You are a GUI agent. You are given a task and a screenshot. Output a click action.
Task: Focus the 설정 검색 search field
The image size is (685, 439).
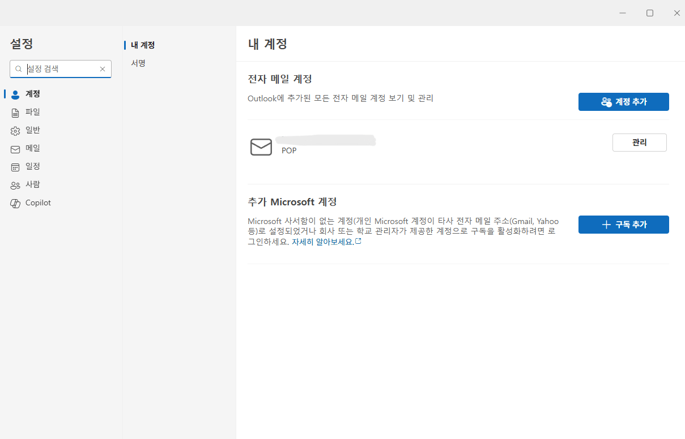tap(61, 68)
